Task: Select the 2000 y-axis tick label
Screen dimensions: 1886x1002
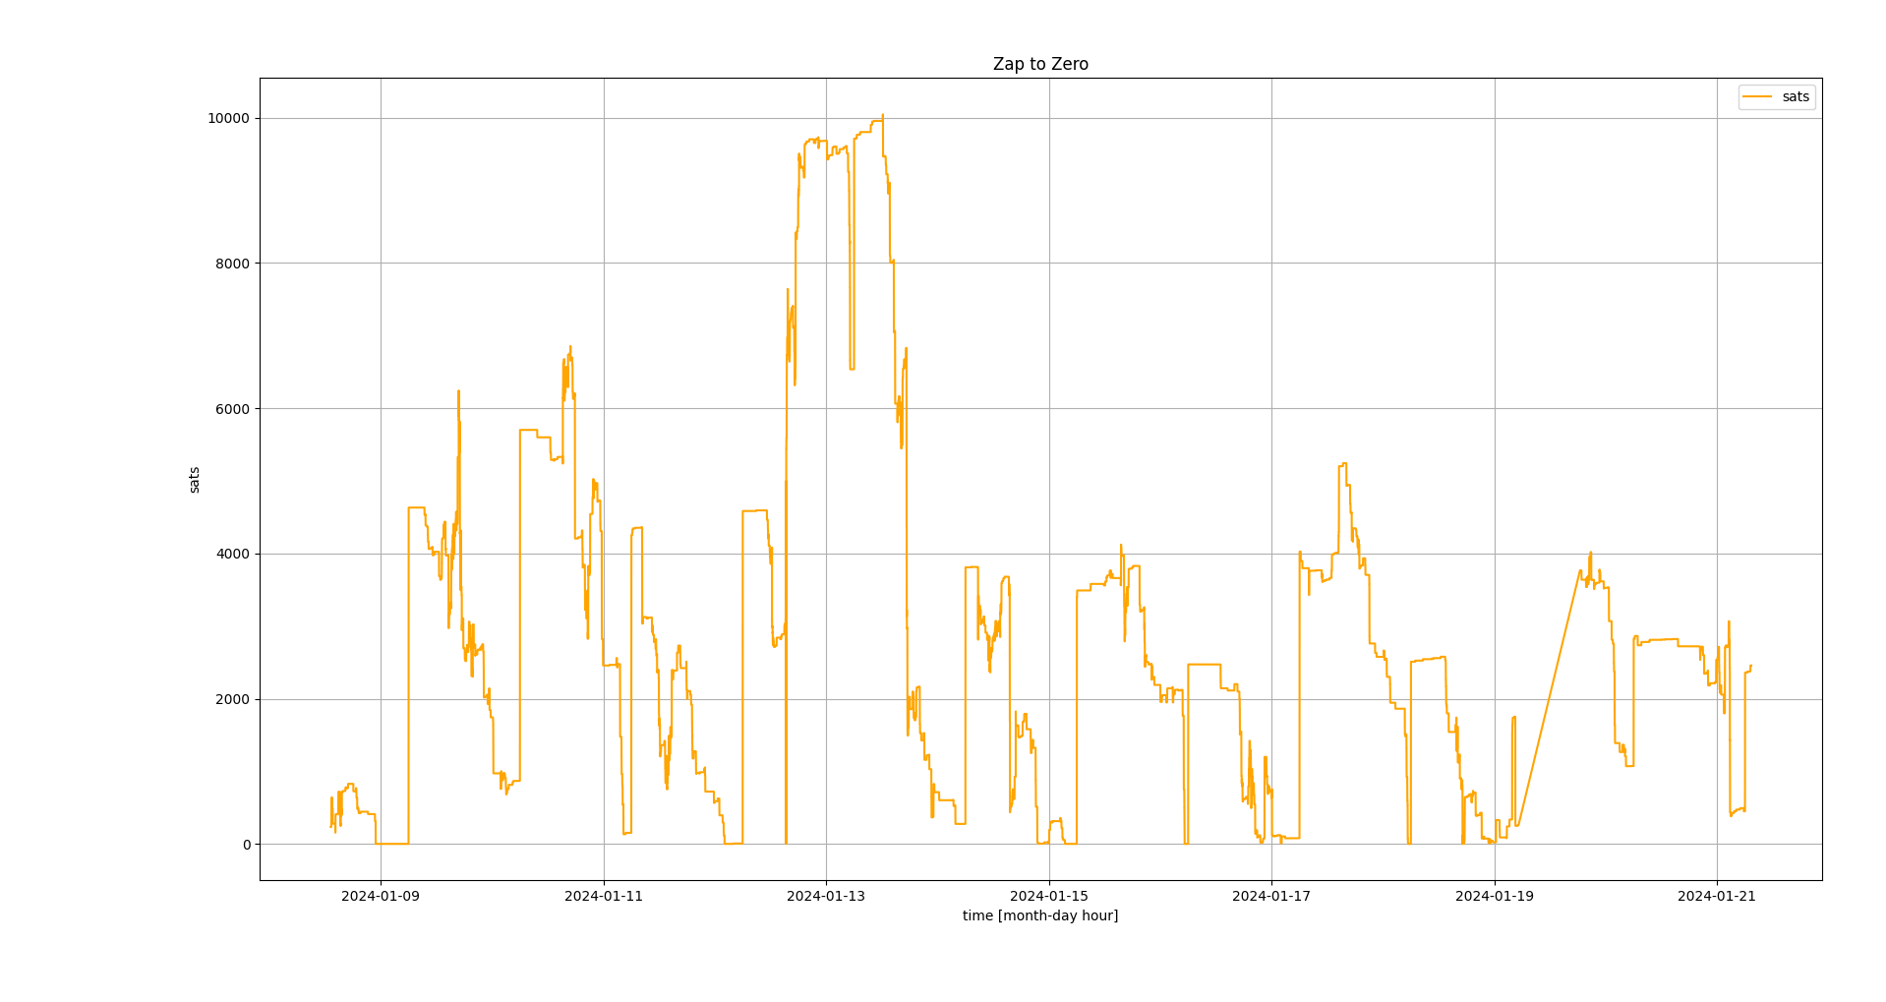Action: tap(231, 699)
